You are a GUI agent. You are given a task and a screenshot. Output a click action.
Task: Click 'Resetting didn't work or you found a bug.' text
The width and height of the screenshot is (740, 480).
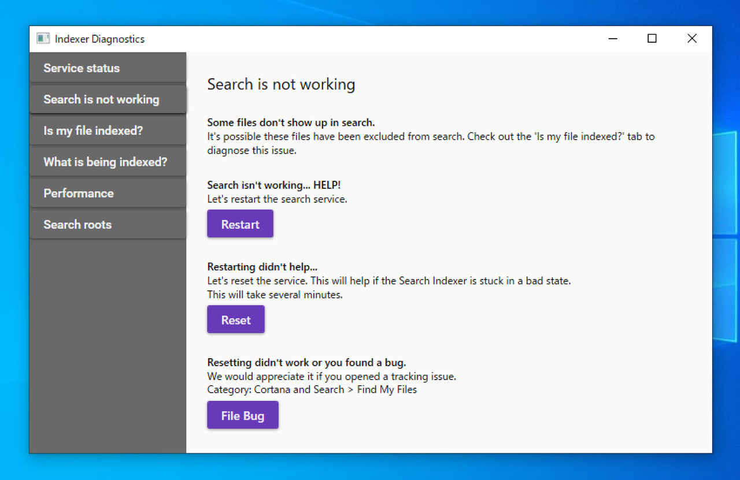pos(306,363)
